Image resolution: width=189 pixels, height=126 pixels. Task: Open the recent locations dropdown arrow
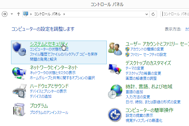12,14
